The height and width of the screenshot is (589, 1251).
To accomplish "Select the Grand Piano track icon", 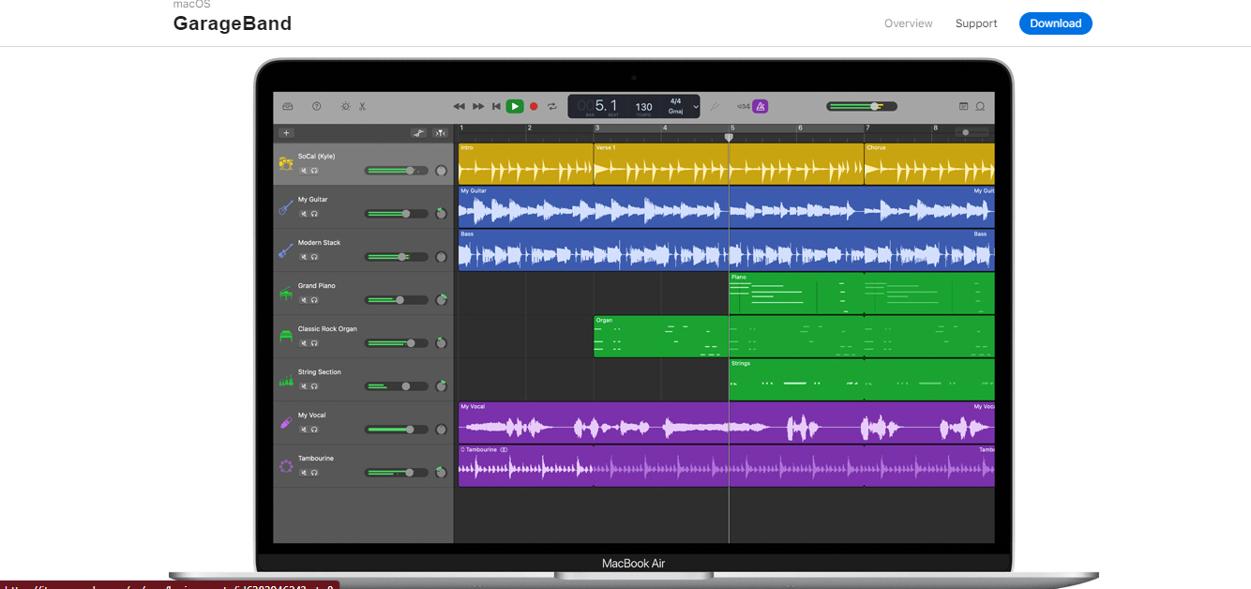I will coord(285,294).
